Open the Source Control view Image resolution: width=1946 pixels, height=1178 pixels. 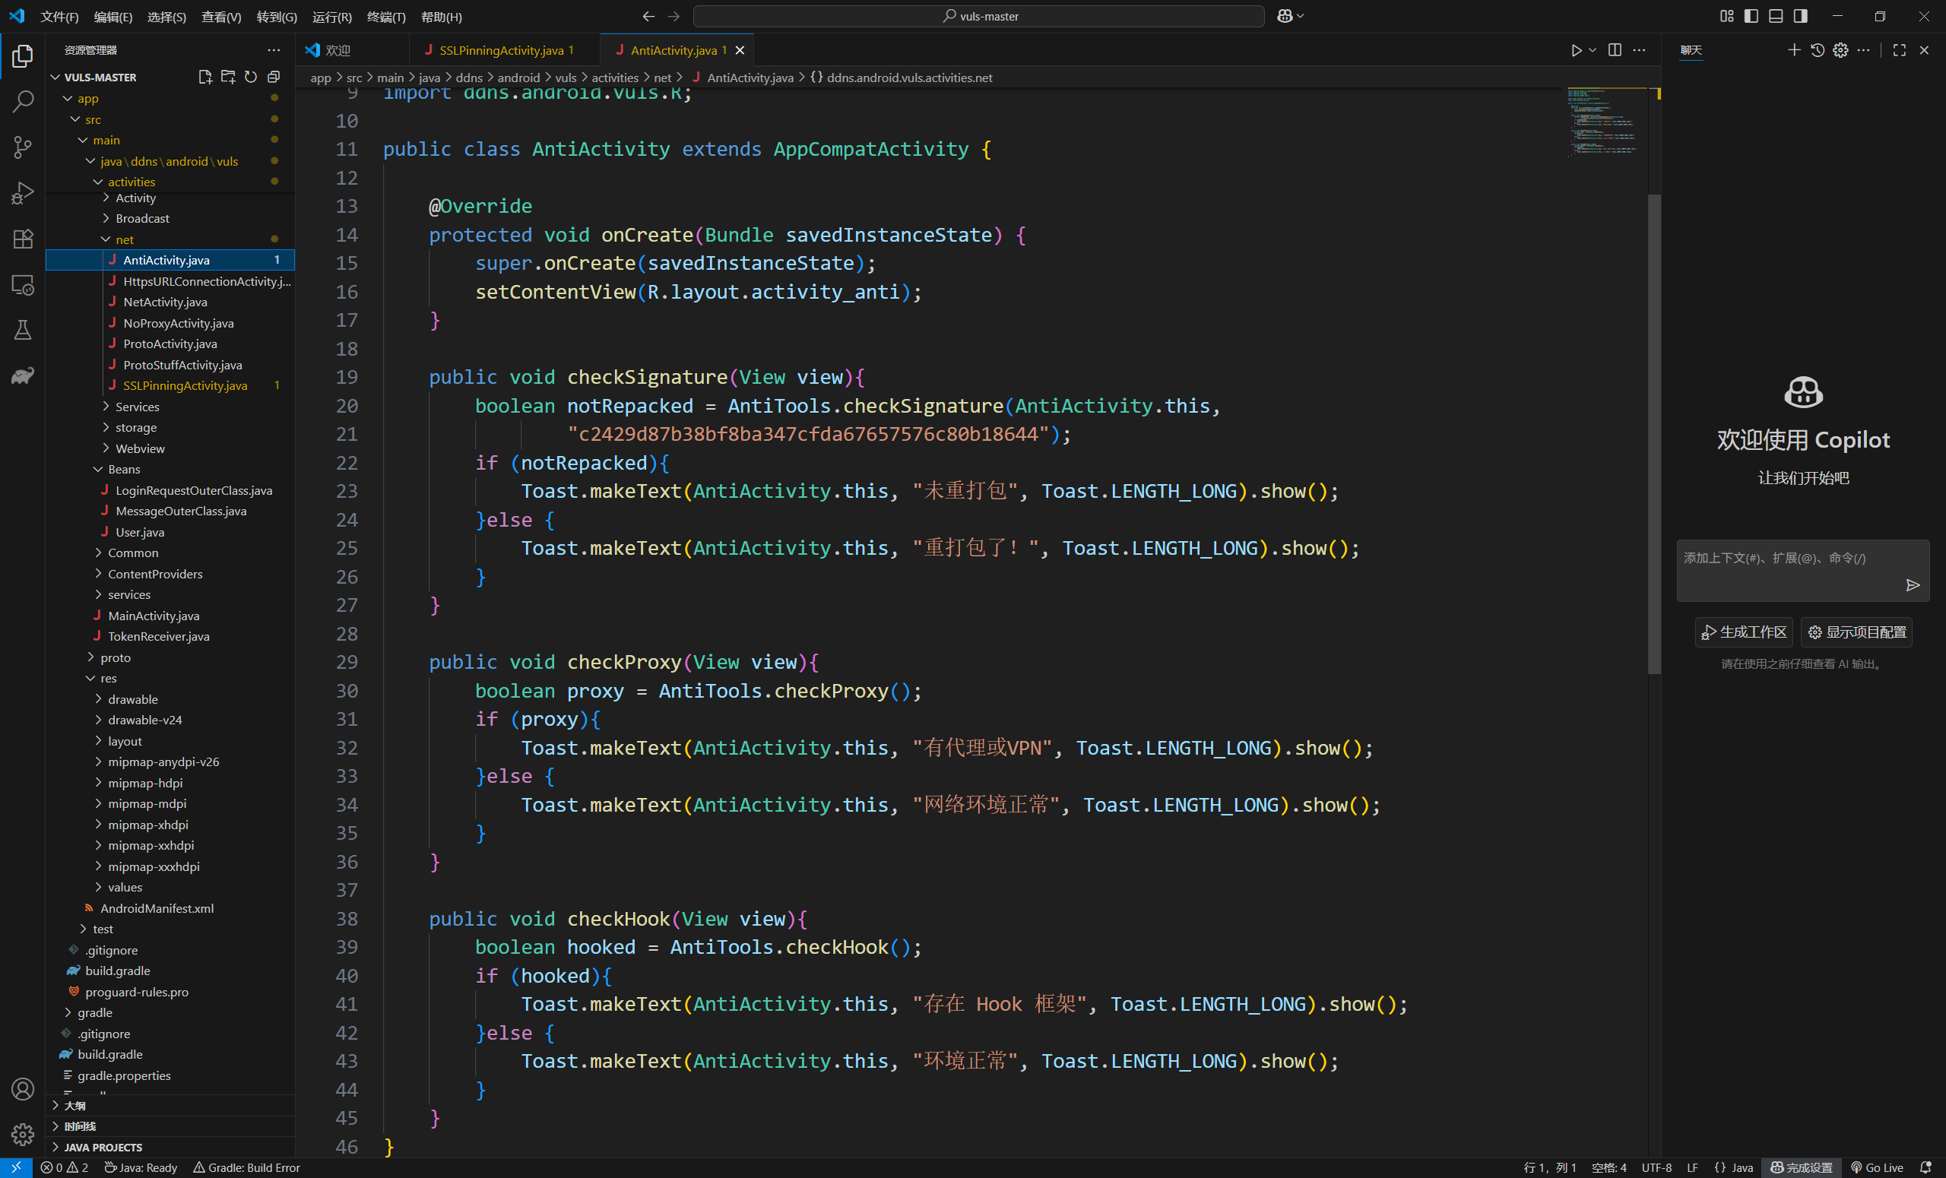pyautogui.click(x=23, y=147)
